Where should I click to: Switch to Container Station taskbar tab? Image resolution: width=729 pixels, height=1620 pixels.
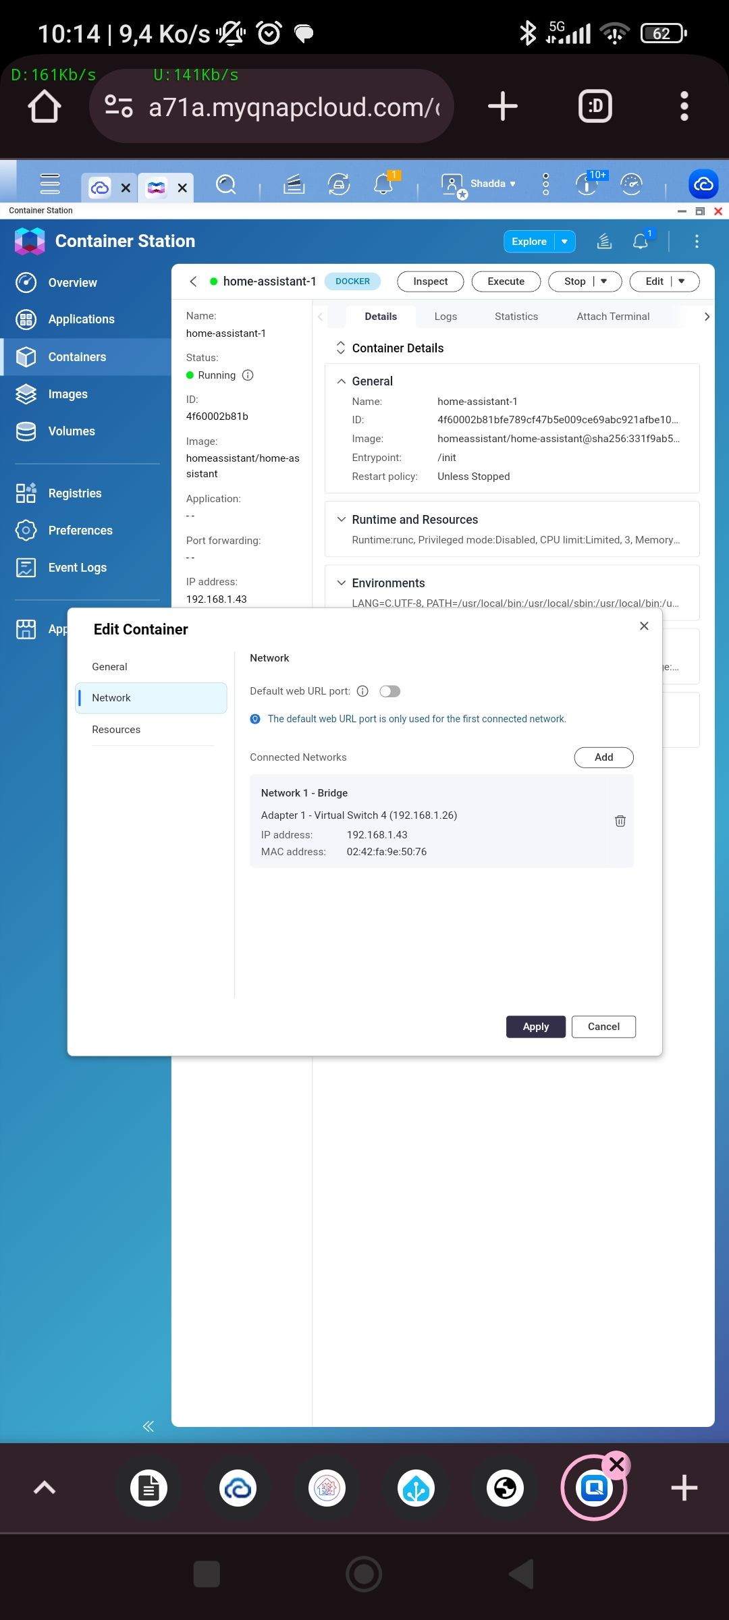[x=156, y=188]
